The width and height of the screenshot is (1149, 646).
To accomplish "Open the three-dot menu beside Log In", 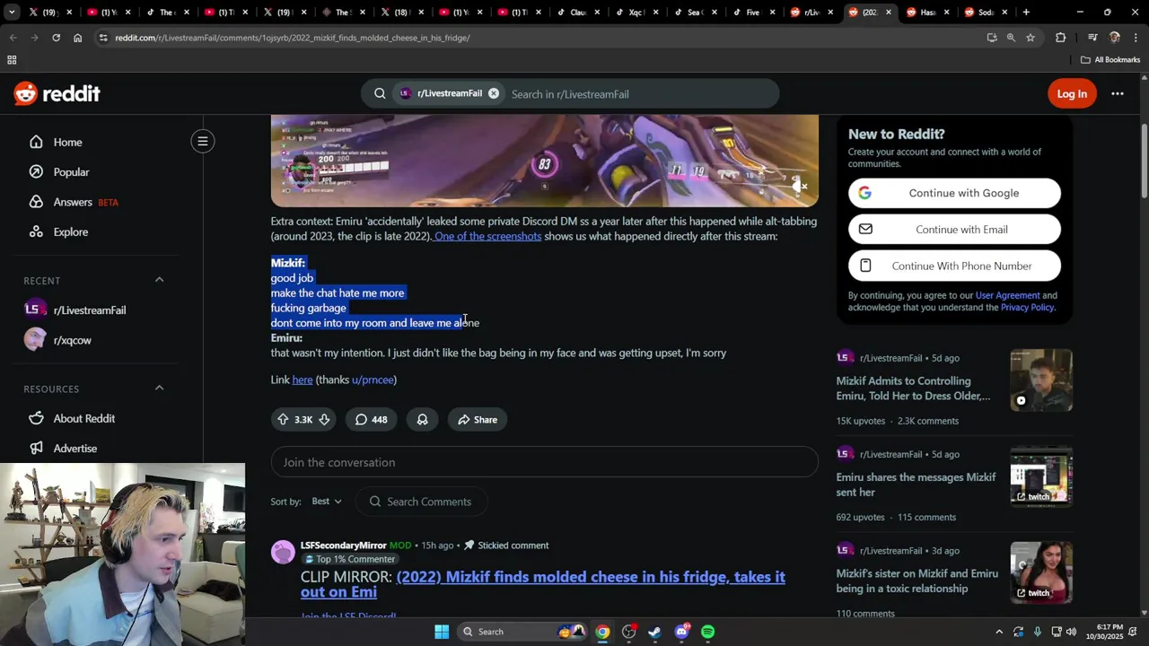I will point(1118,93).
